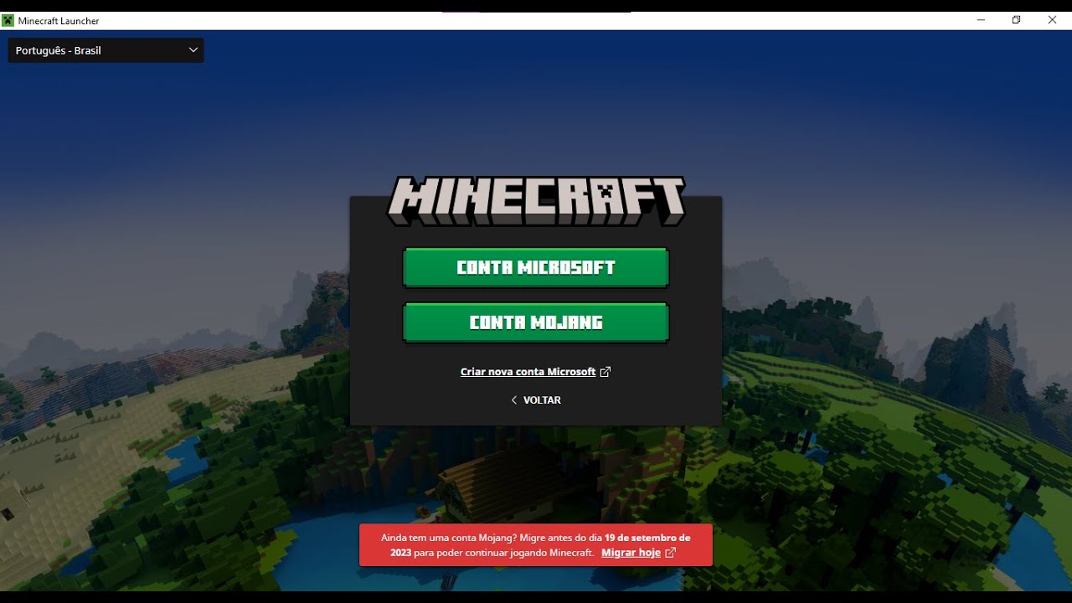
Task: Click the '19 de setembro de 2023' date text
Action: 540,545
